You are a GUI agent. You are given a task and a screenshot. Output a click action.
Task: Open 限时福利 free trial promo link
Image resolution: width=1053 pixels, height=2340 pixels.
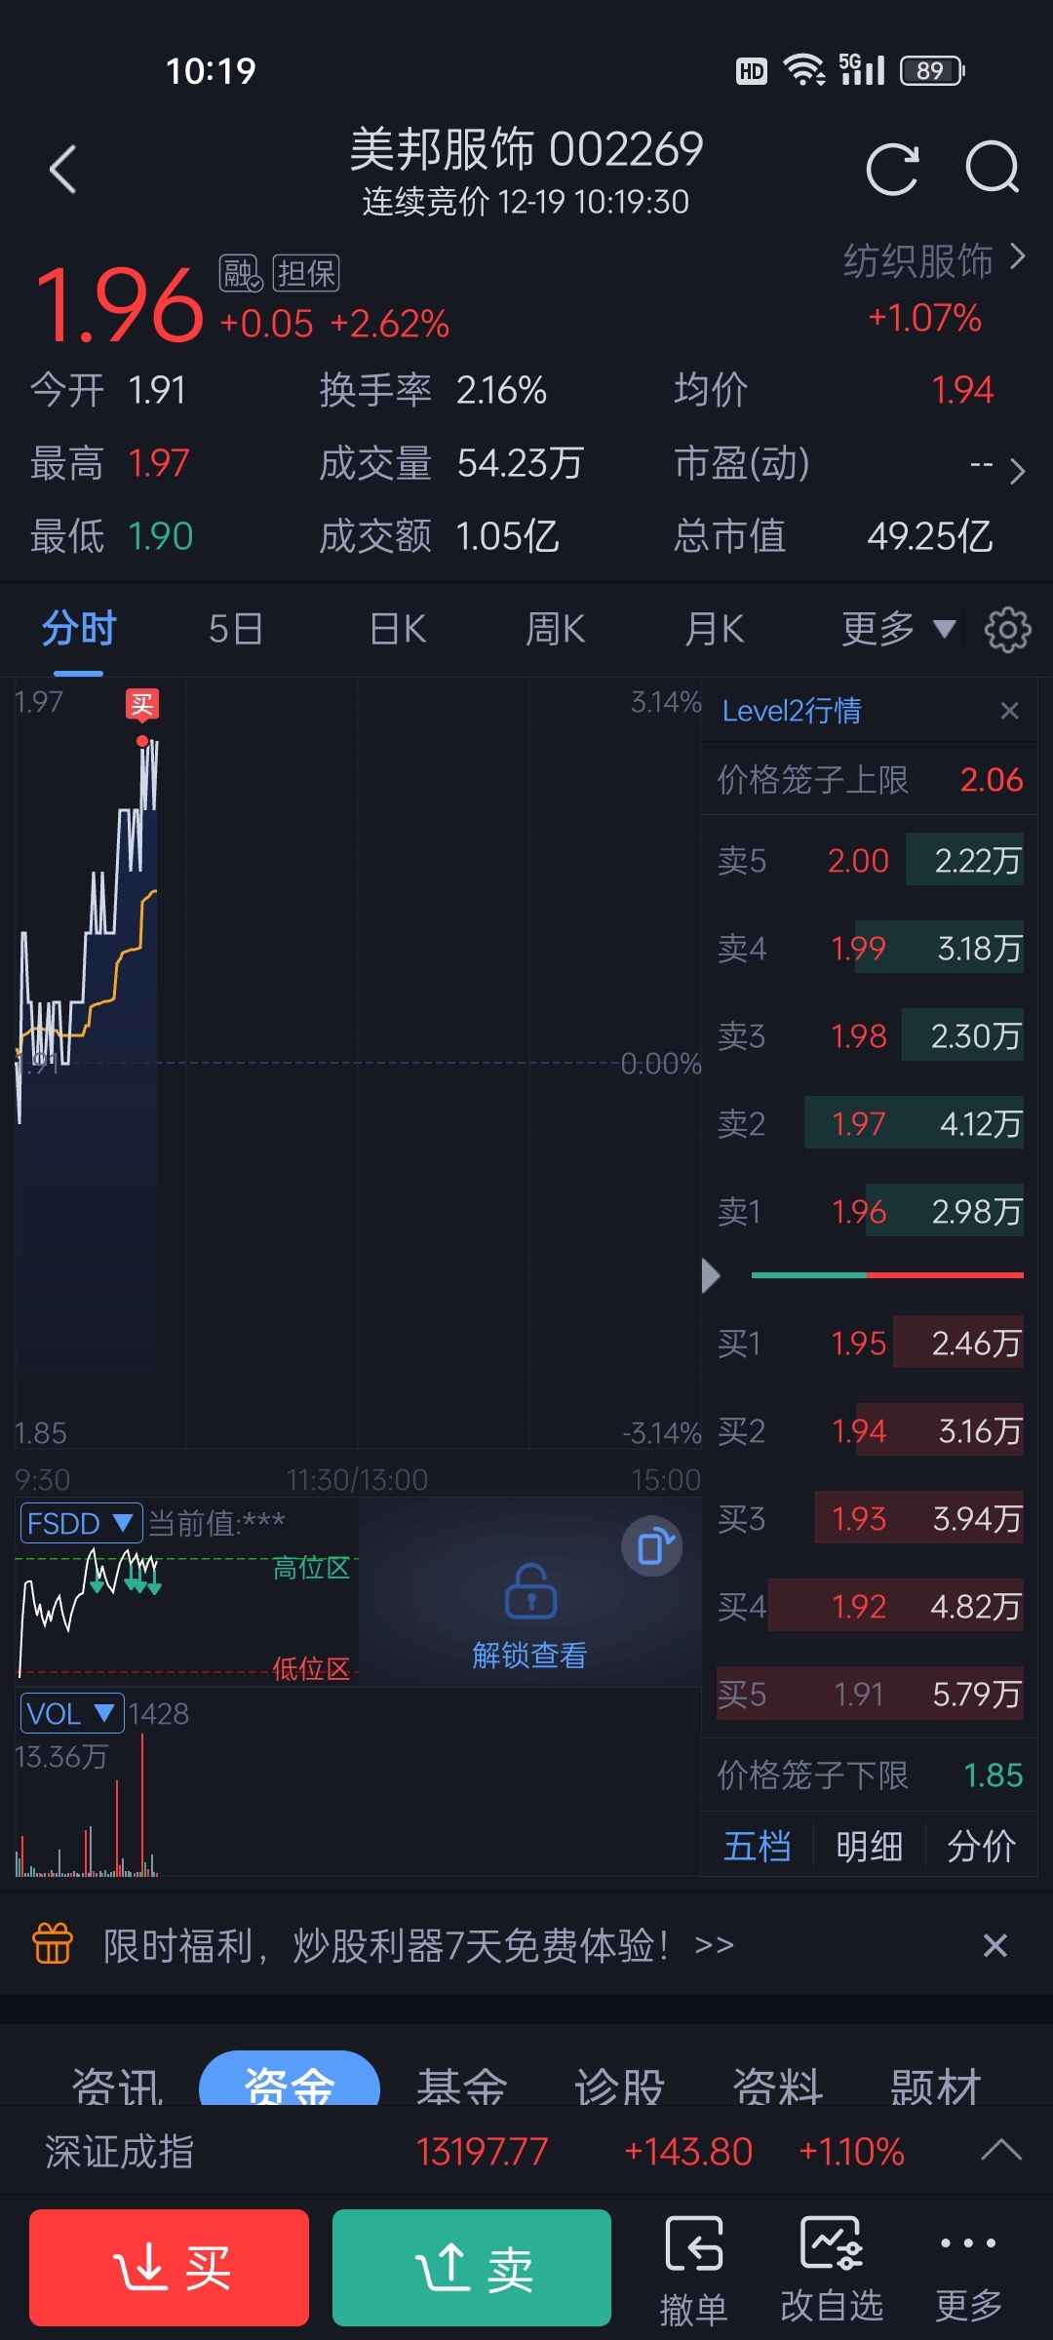pyautogui.click(x=419, y=1945)
